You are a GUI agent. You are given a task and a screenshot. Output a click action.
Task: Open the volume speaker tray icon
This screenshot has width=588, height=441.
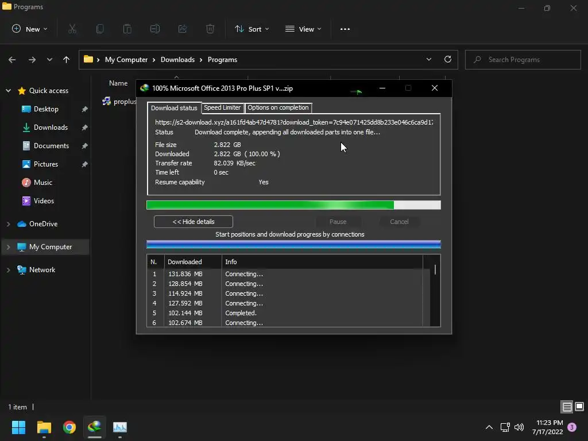pos(519,427)
